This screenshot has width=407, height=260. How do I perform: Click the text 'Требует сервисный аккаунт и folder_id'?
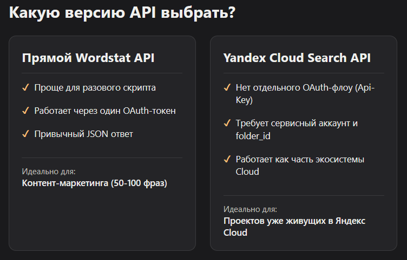[297, 129]
